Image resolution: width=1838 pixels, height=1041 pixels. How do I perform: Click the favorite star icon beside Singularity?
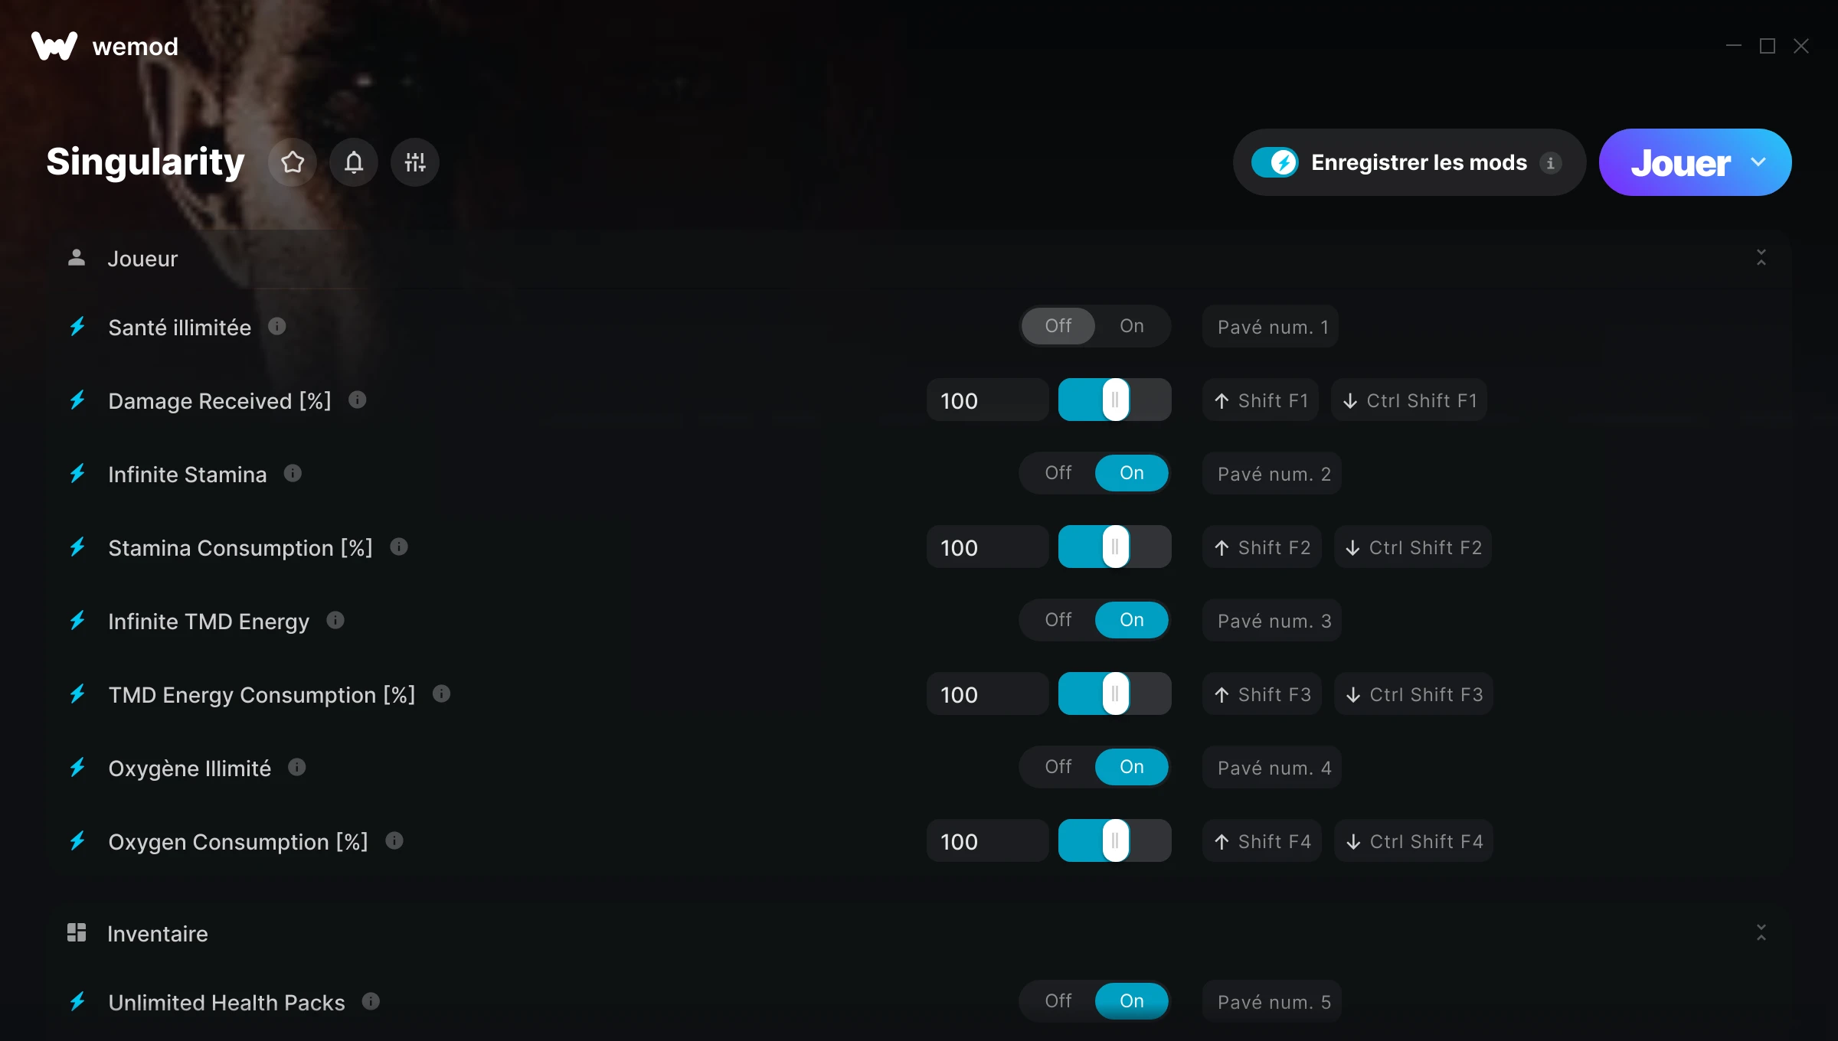tap(293, 162)
